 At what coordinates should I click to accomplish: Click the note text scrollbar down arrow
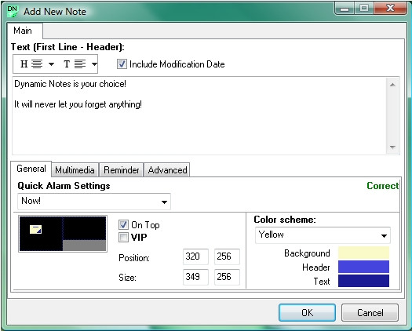392,147
